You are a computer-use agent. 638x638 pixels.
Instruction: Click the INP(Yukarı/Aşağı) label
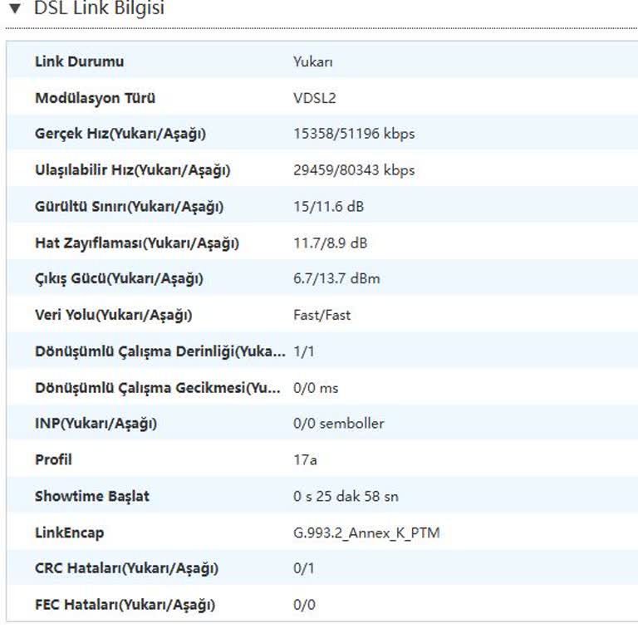pyautogui.click(x=96, y=424)
